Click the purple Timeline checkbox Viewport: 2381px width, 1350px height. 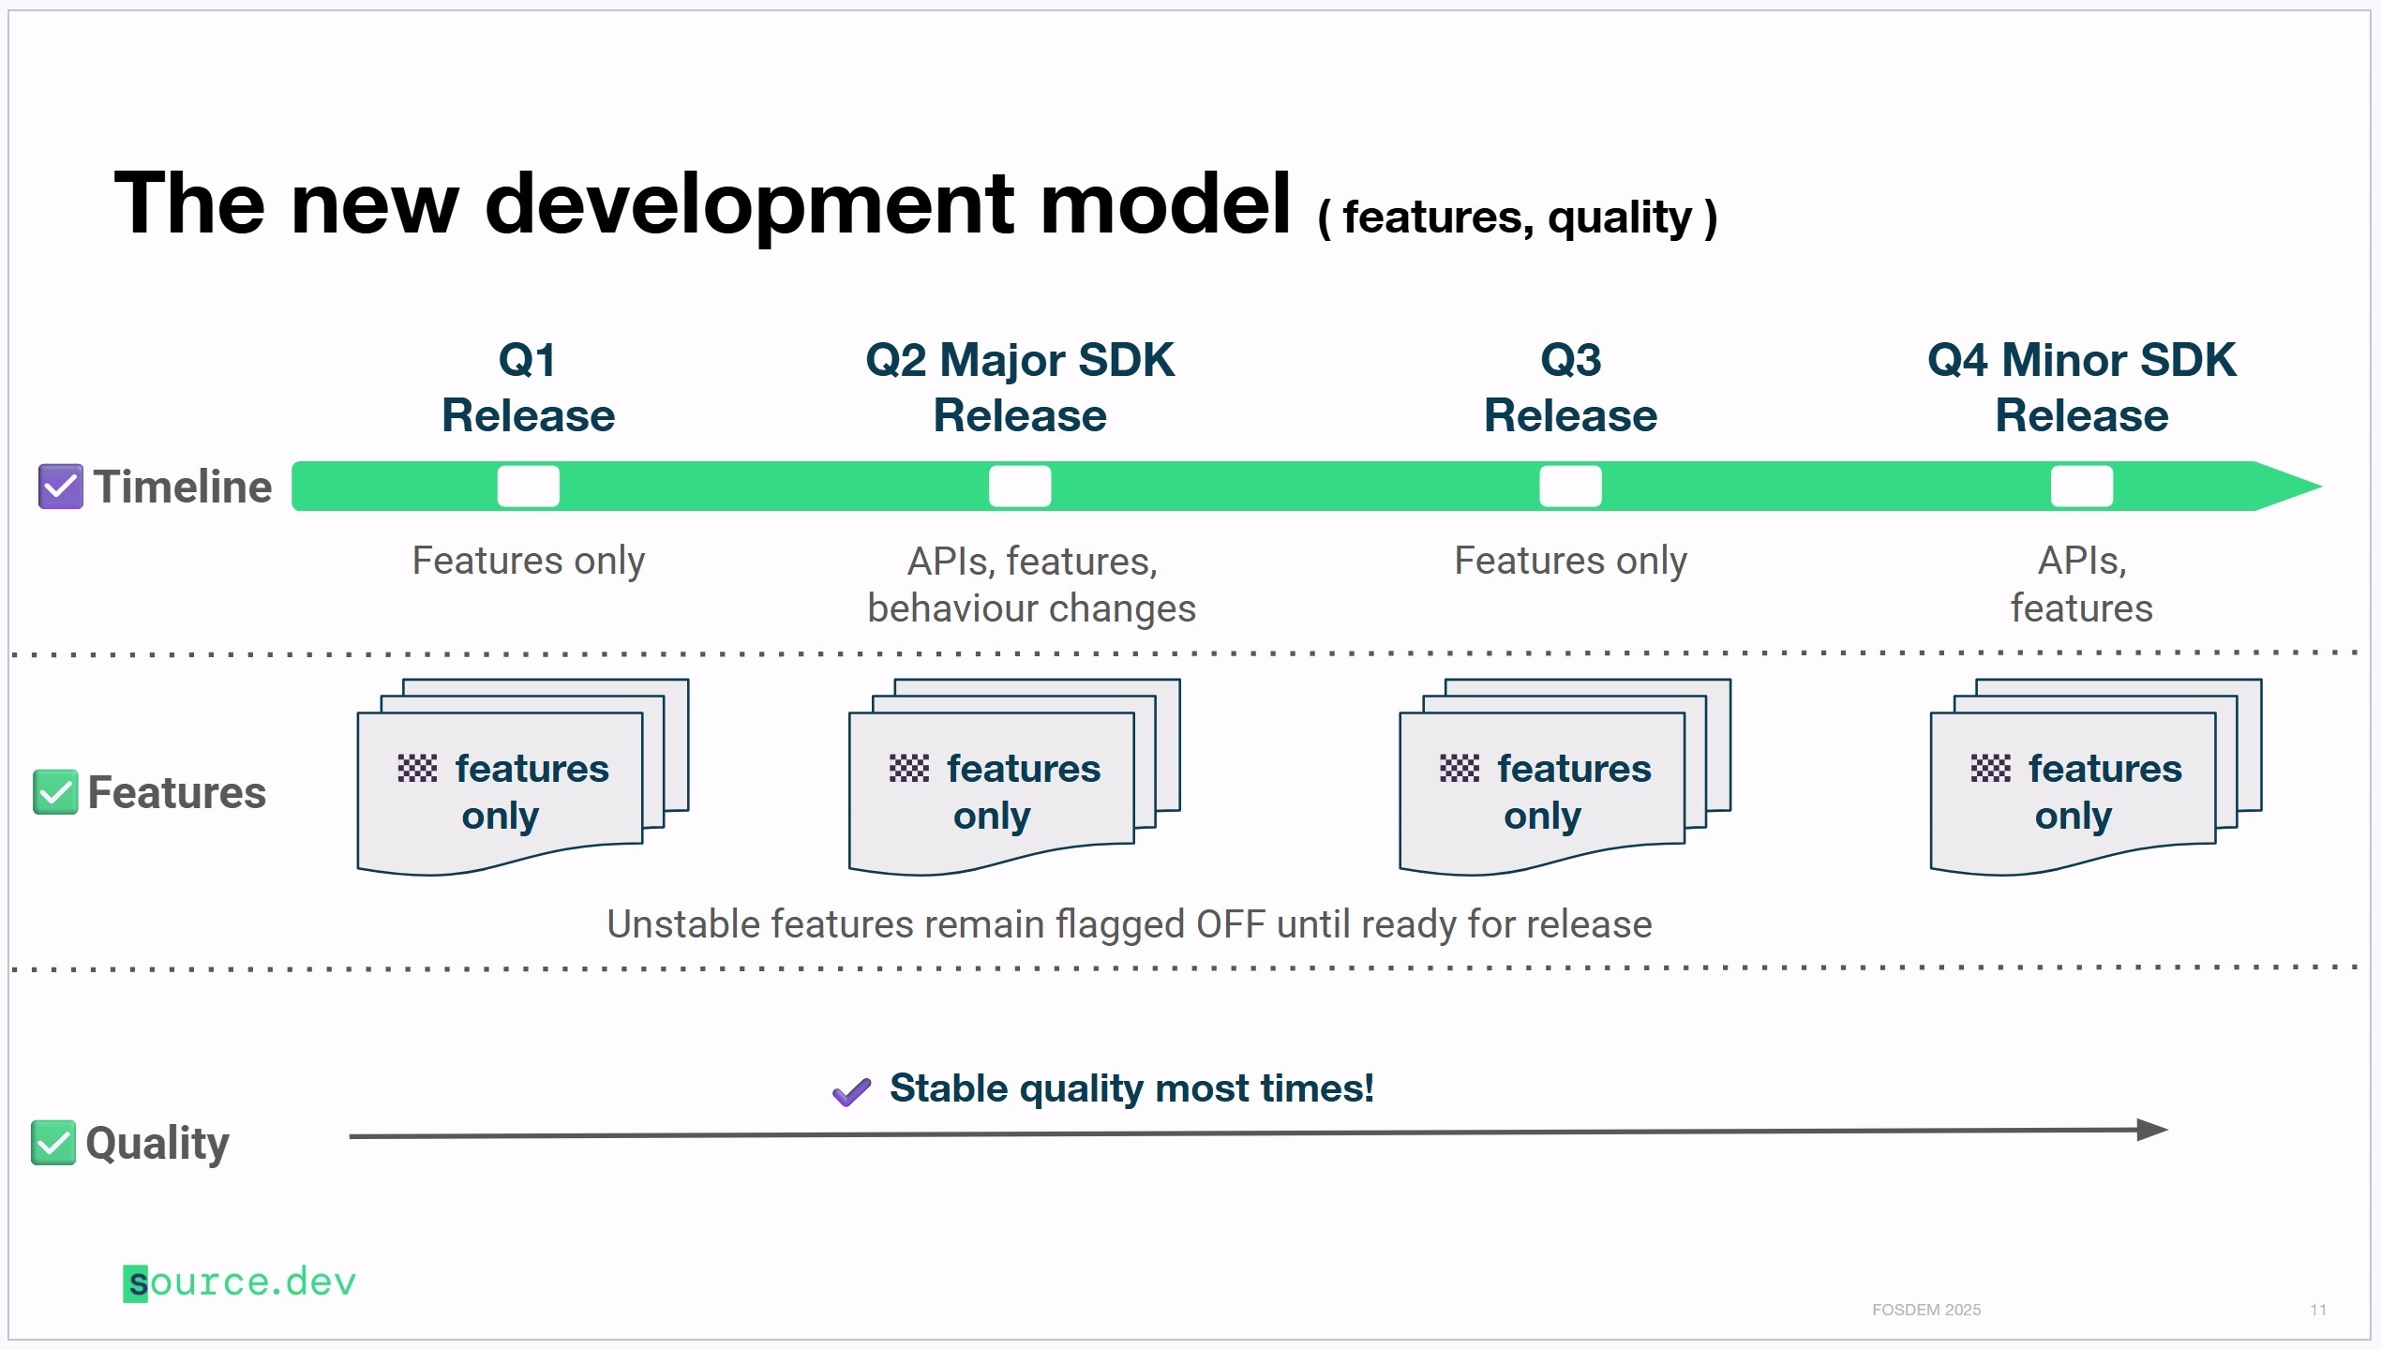pyautogui.click(x=60, y=487)
